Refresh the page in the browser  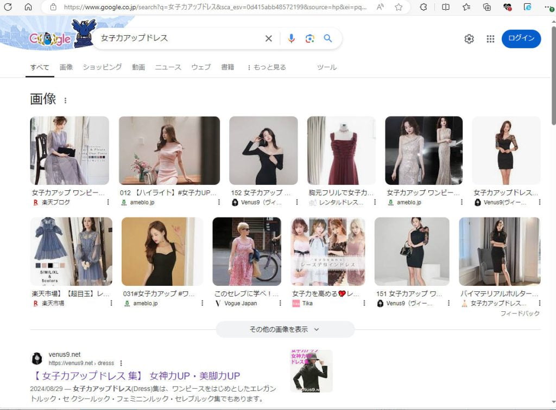click(8, 7)
